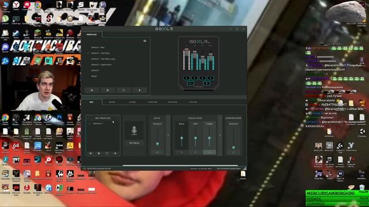Select the PROFILES tab
The height and width of the screenshot is (207, 369).
(x=92, y=34)
